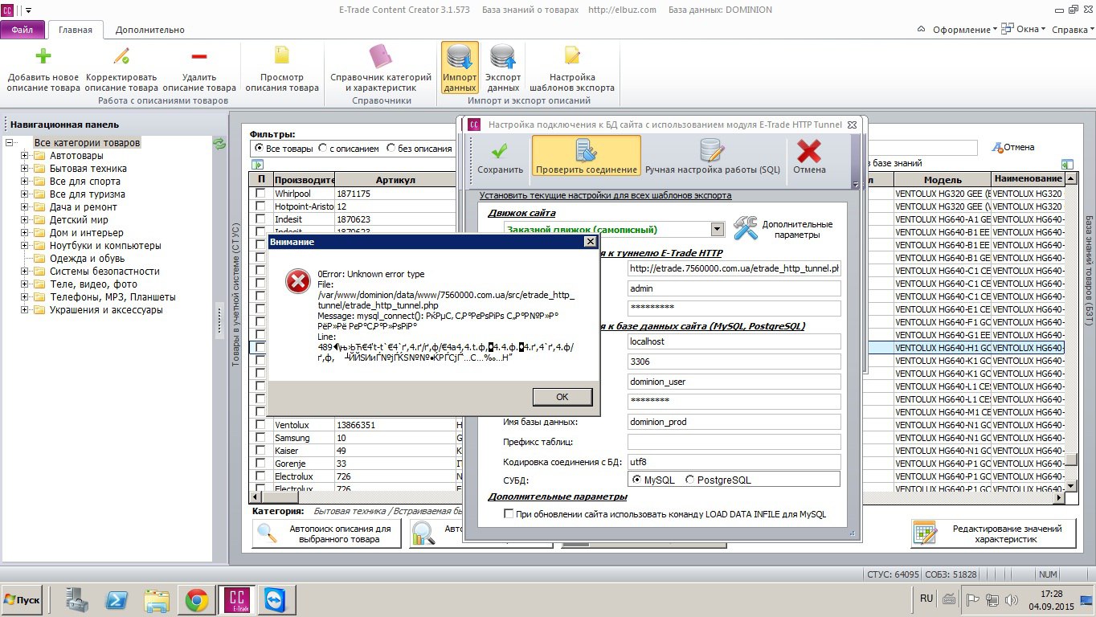Enable the LOAD DATA INFILE option
This screenshot has height=617, width=1096.
(509, 514)
